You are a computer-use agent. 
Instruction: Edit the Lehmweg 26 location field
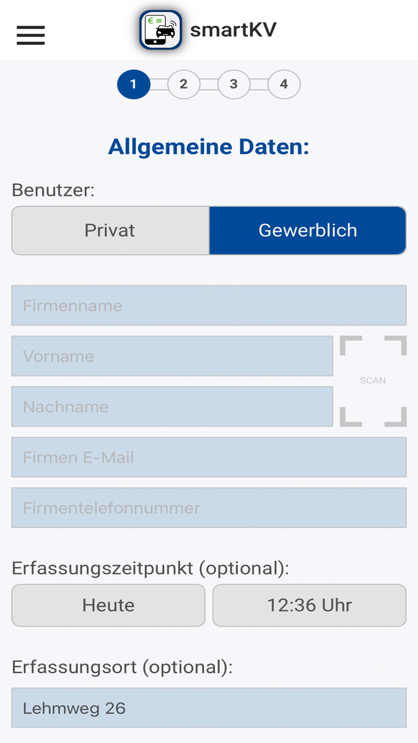coord(209,708)
